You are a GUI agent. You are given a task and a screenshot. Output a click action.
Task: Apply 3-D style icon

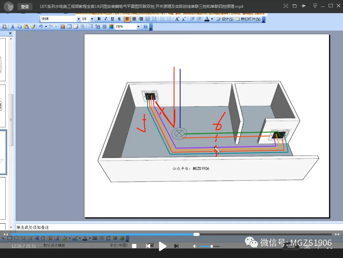[x=122, y=238]
